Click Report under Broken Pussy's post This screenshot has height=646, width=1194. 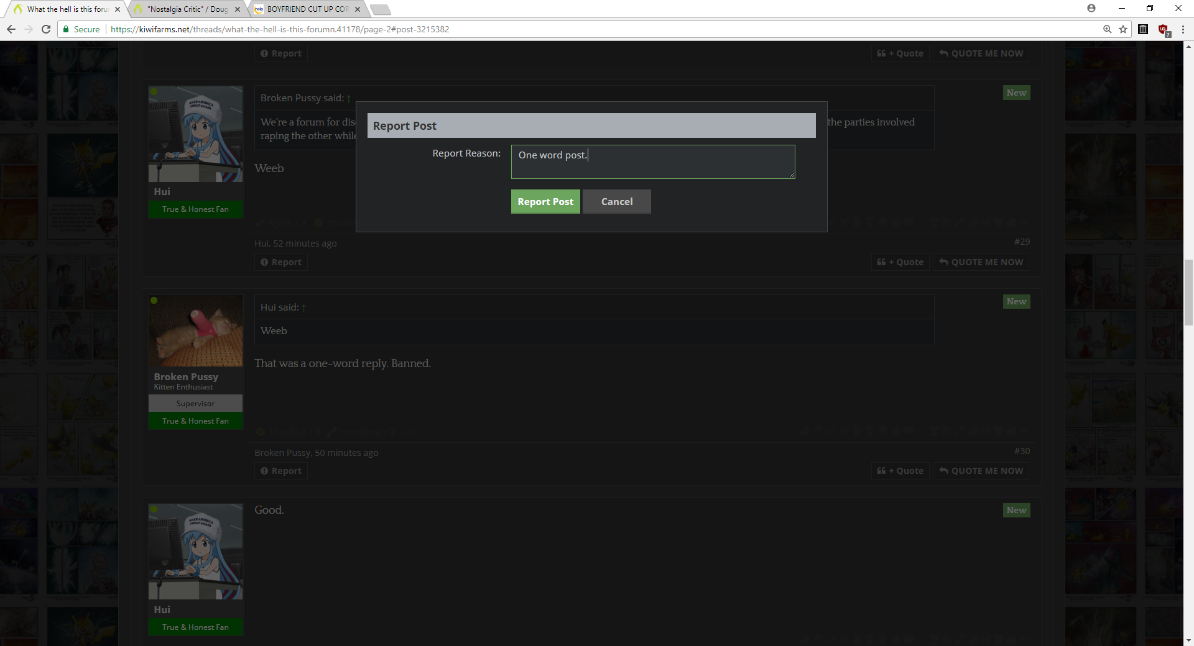pos(281,471)
